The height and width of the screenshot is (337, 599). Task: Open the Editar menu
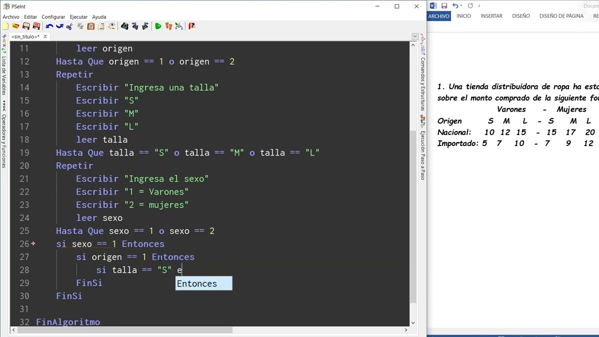pyautogui.click(x=30, y=17)
